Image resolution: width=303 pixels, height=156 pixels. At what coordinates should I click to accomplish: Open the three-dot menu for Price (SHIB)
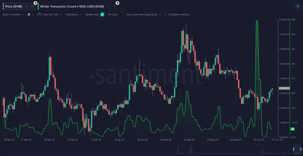26,6
